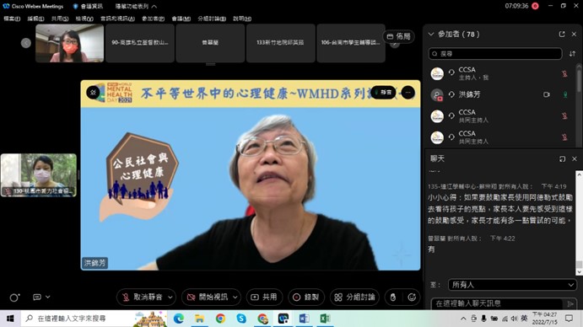Open 檔案 menu

click(x=12, y=19)
